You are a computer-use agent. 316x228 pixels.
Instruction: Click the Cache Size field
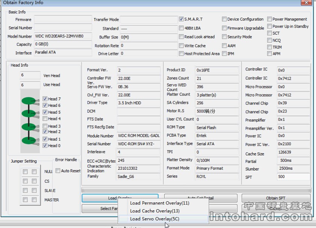pos(293,152)
